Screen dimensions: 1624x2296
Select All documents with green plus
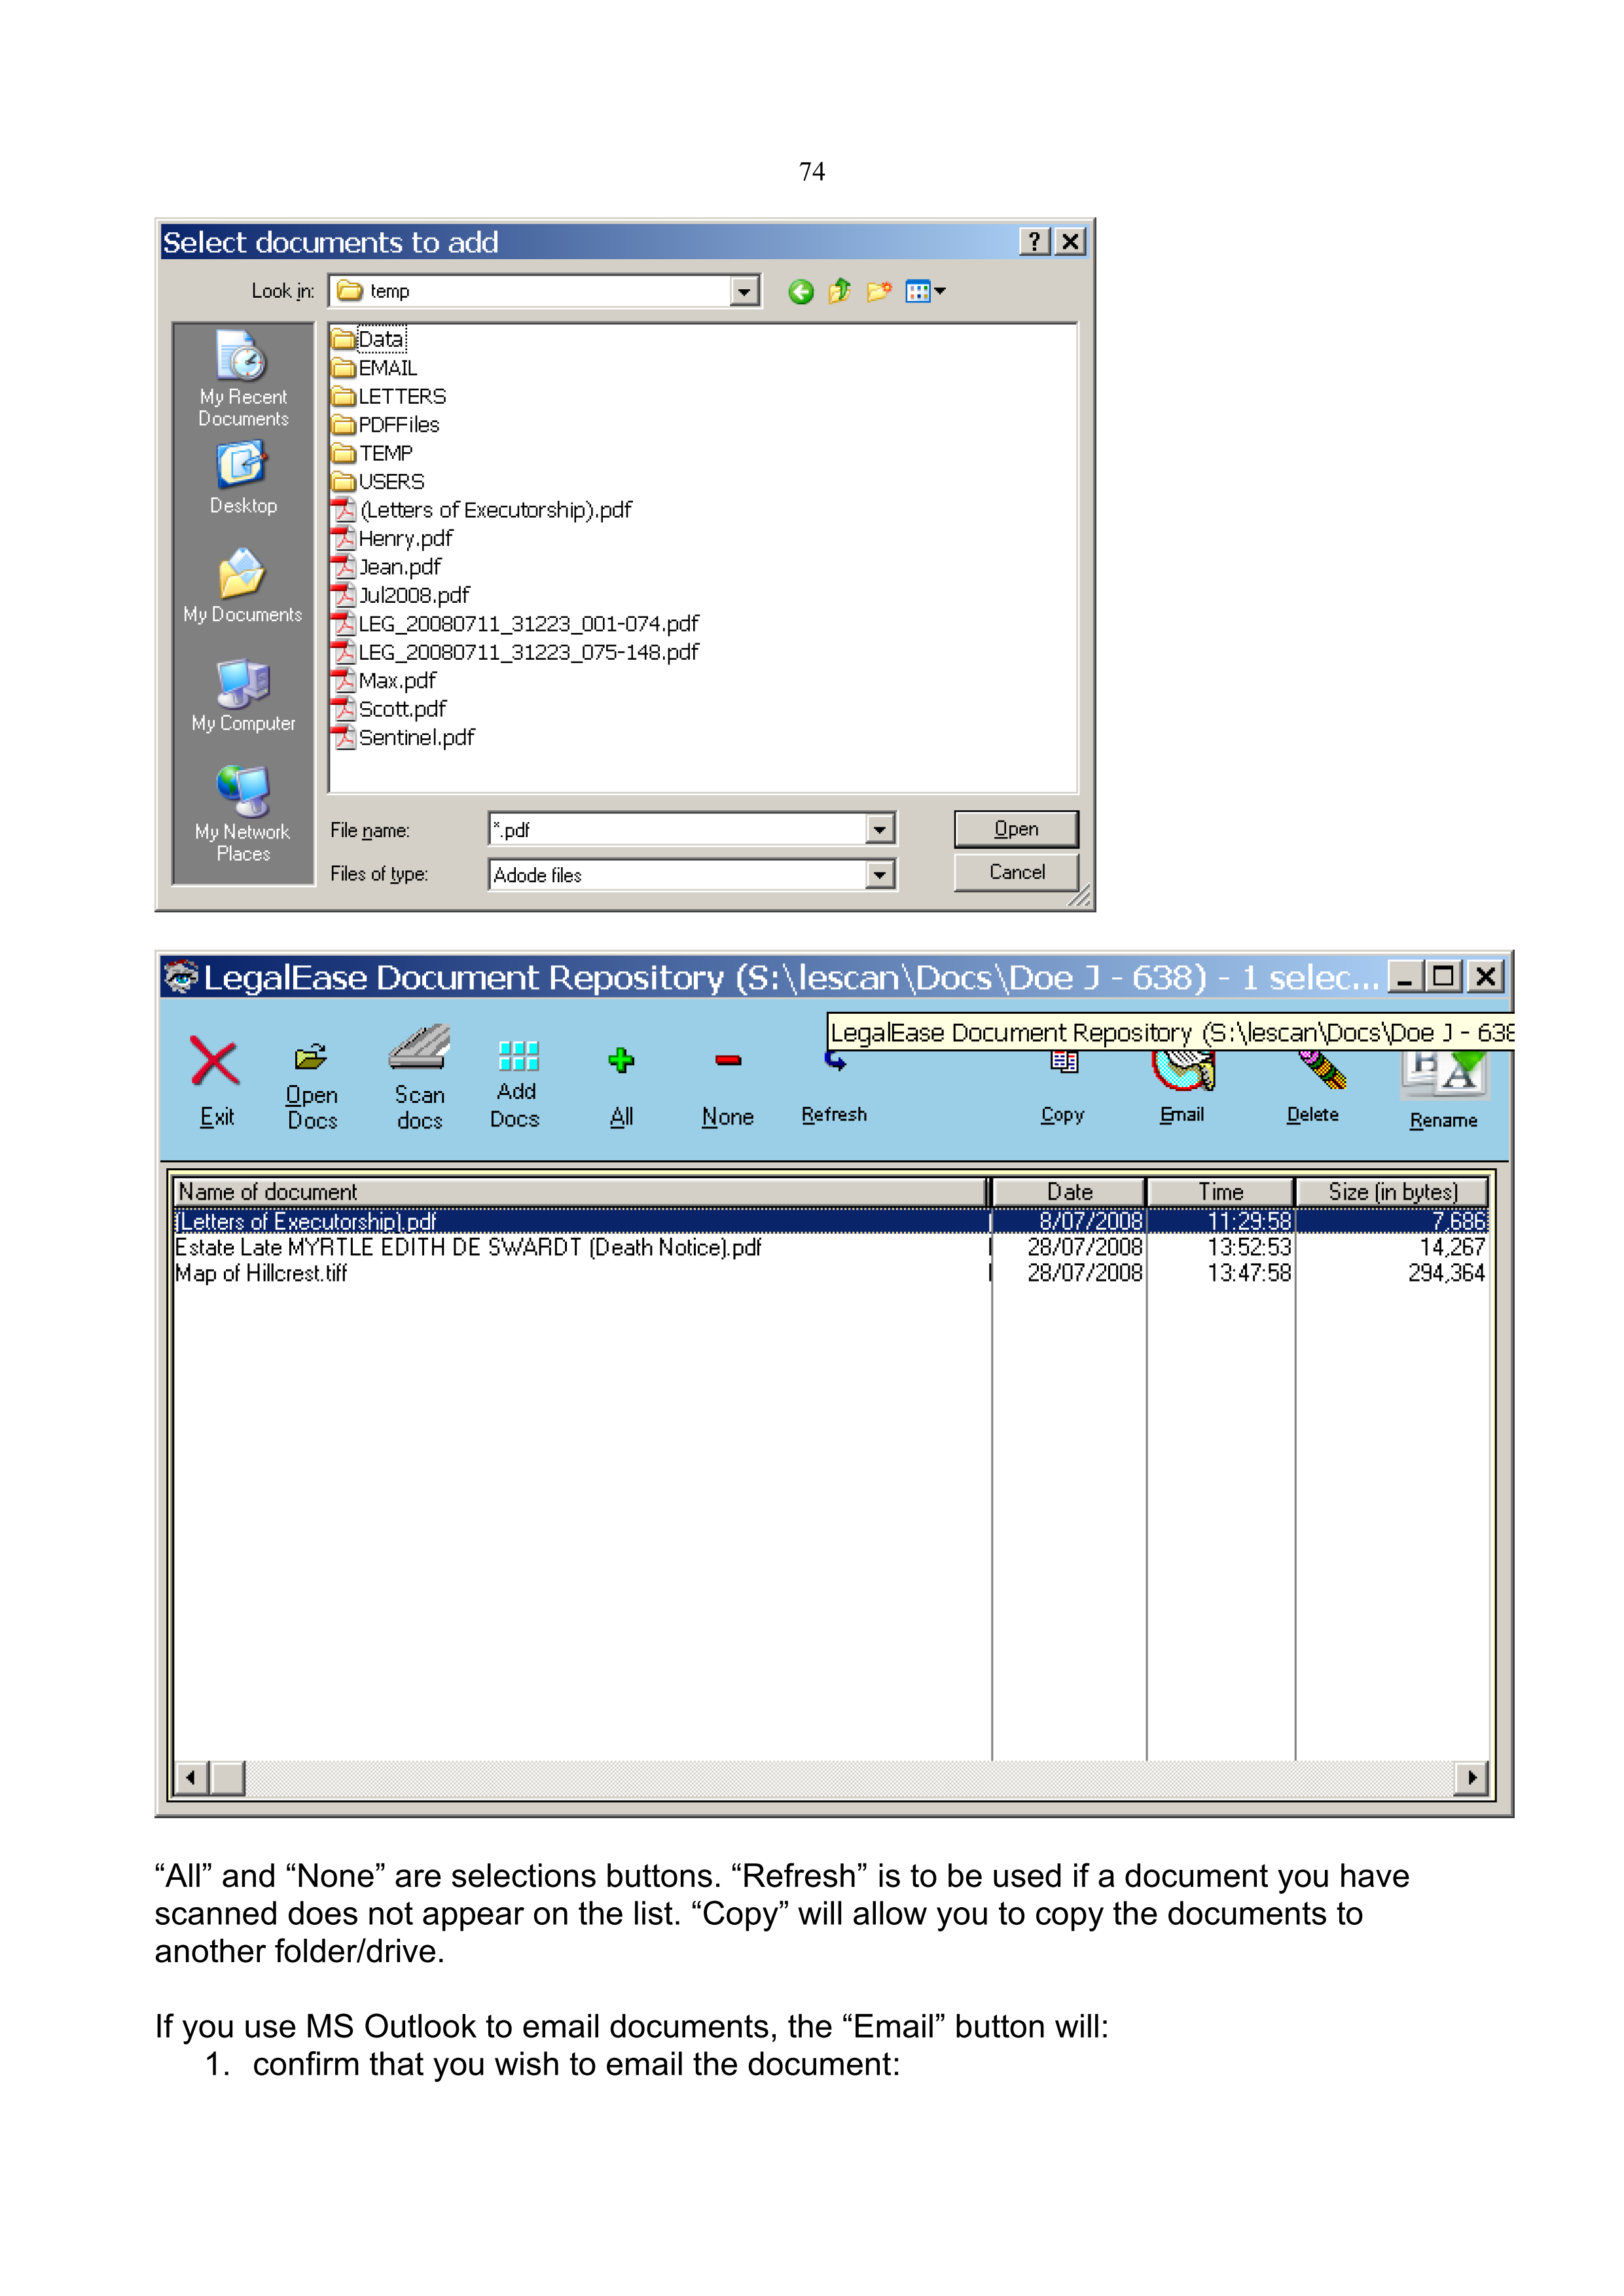tap(621, 1060)
